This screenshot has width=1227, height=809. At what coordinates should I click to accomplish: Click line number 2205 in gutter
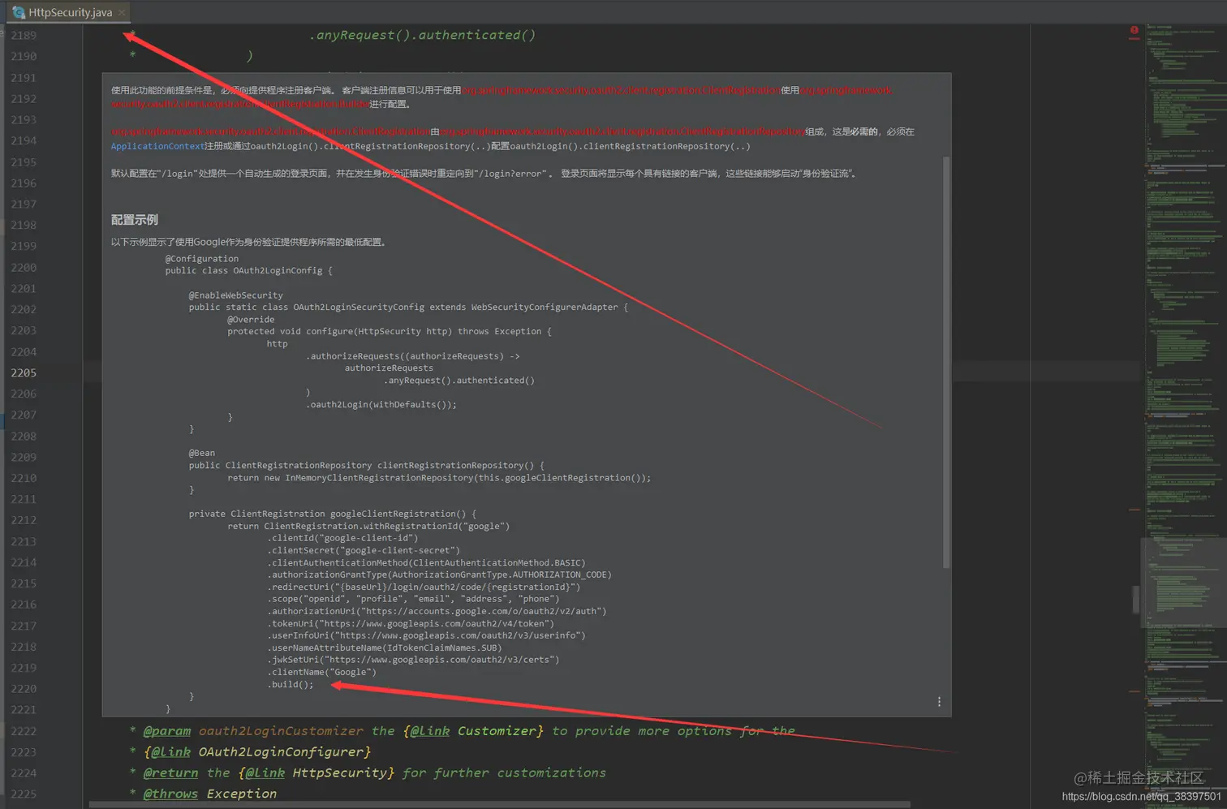(x=24, y=372)
